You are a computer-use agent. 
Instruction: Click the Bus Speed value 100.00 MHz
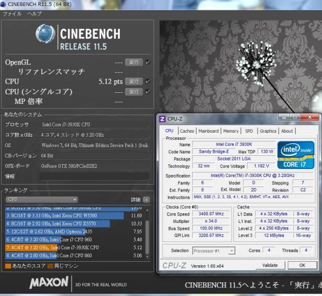click(x=211, y=228)
